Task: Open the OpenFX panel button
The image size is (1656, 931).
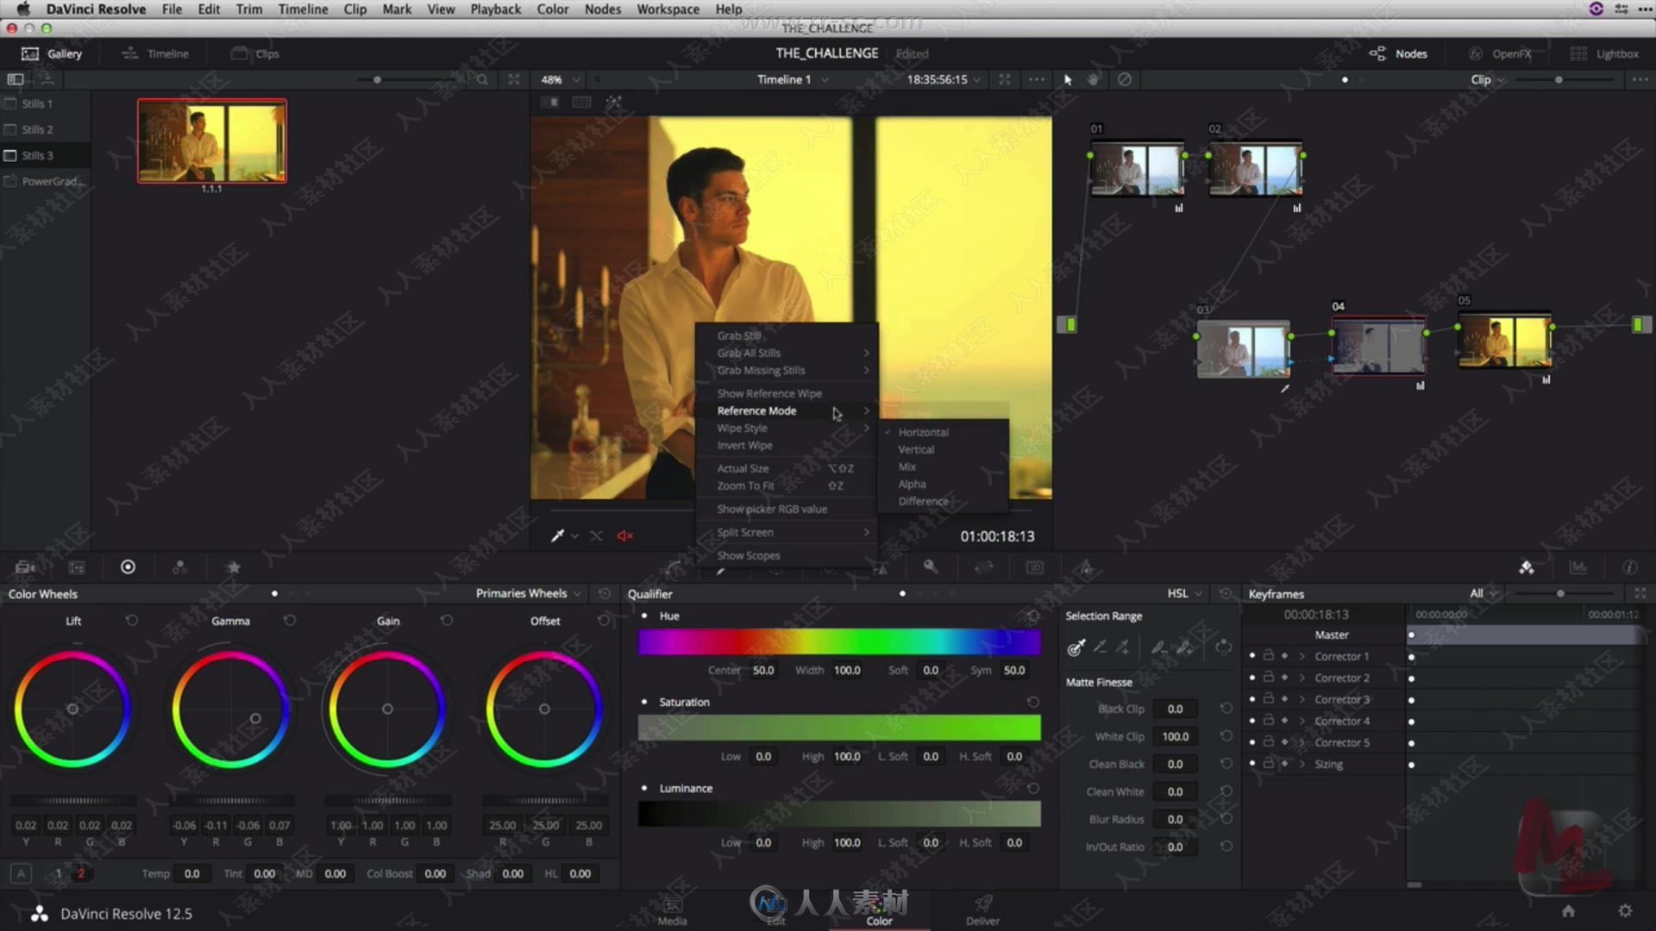Action: pyautogui.click(x=1501, y=53)
